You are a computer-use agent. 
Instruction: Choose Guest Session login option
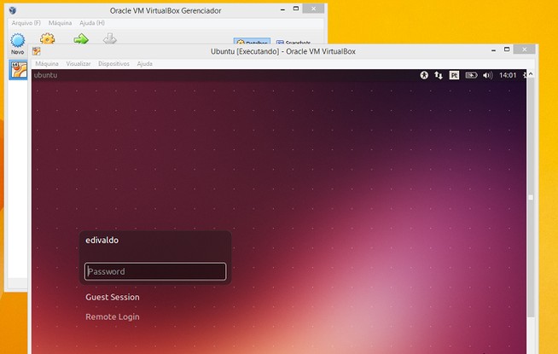[113, 297]
